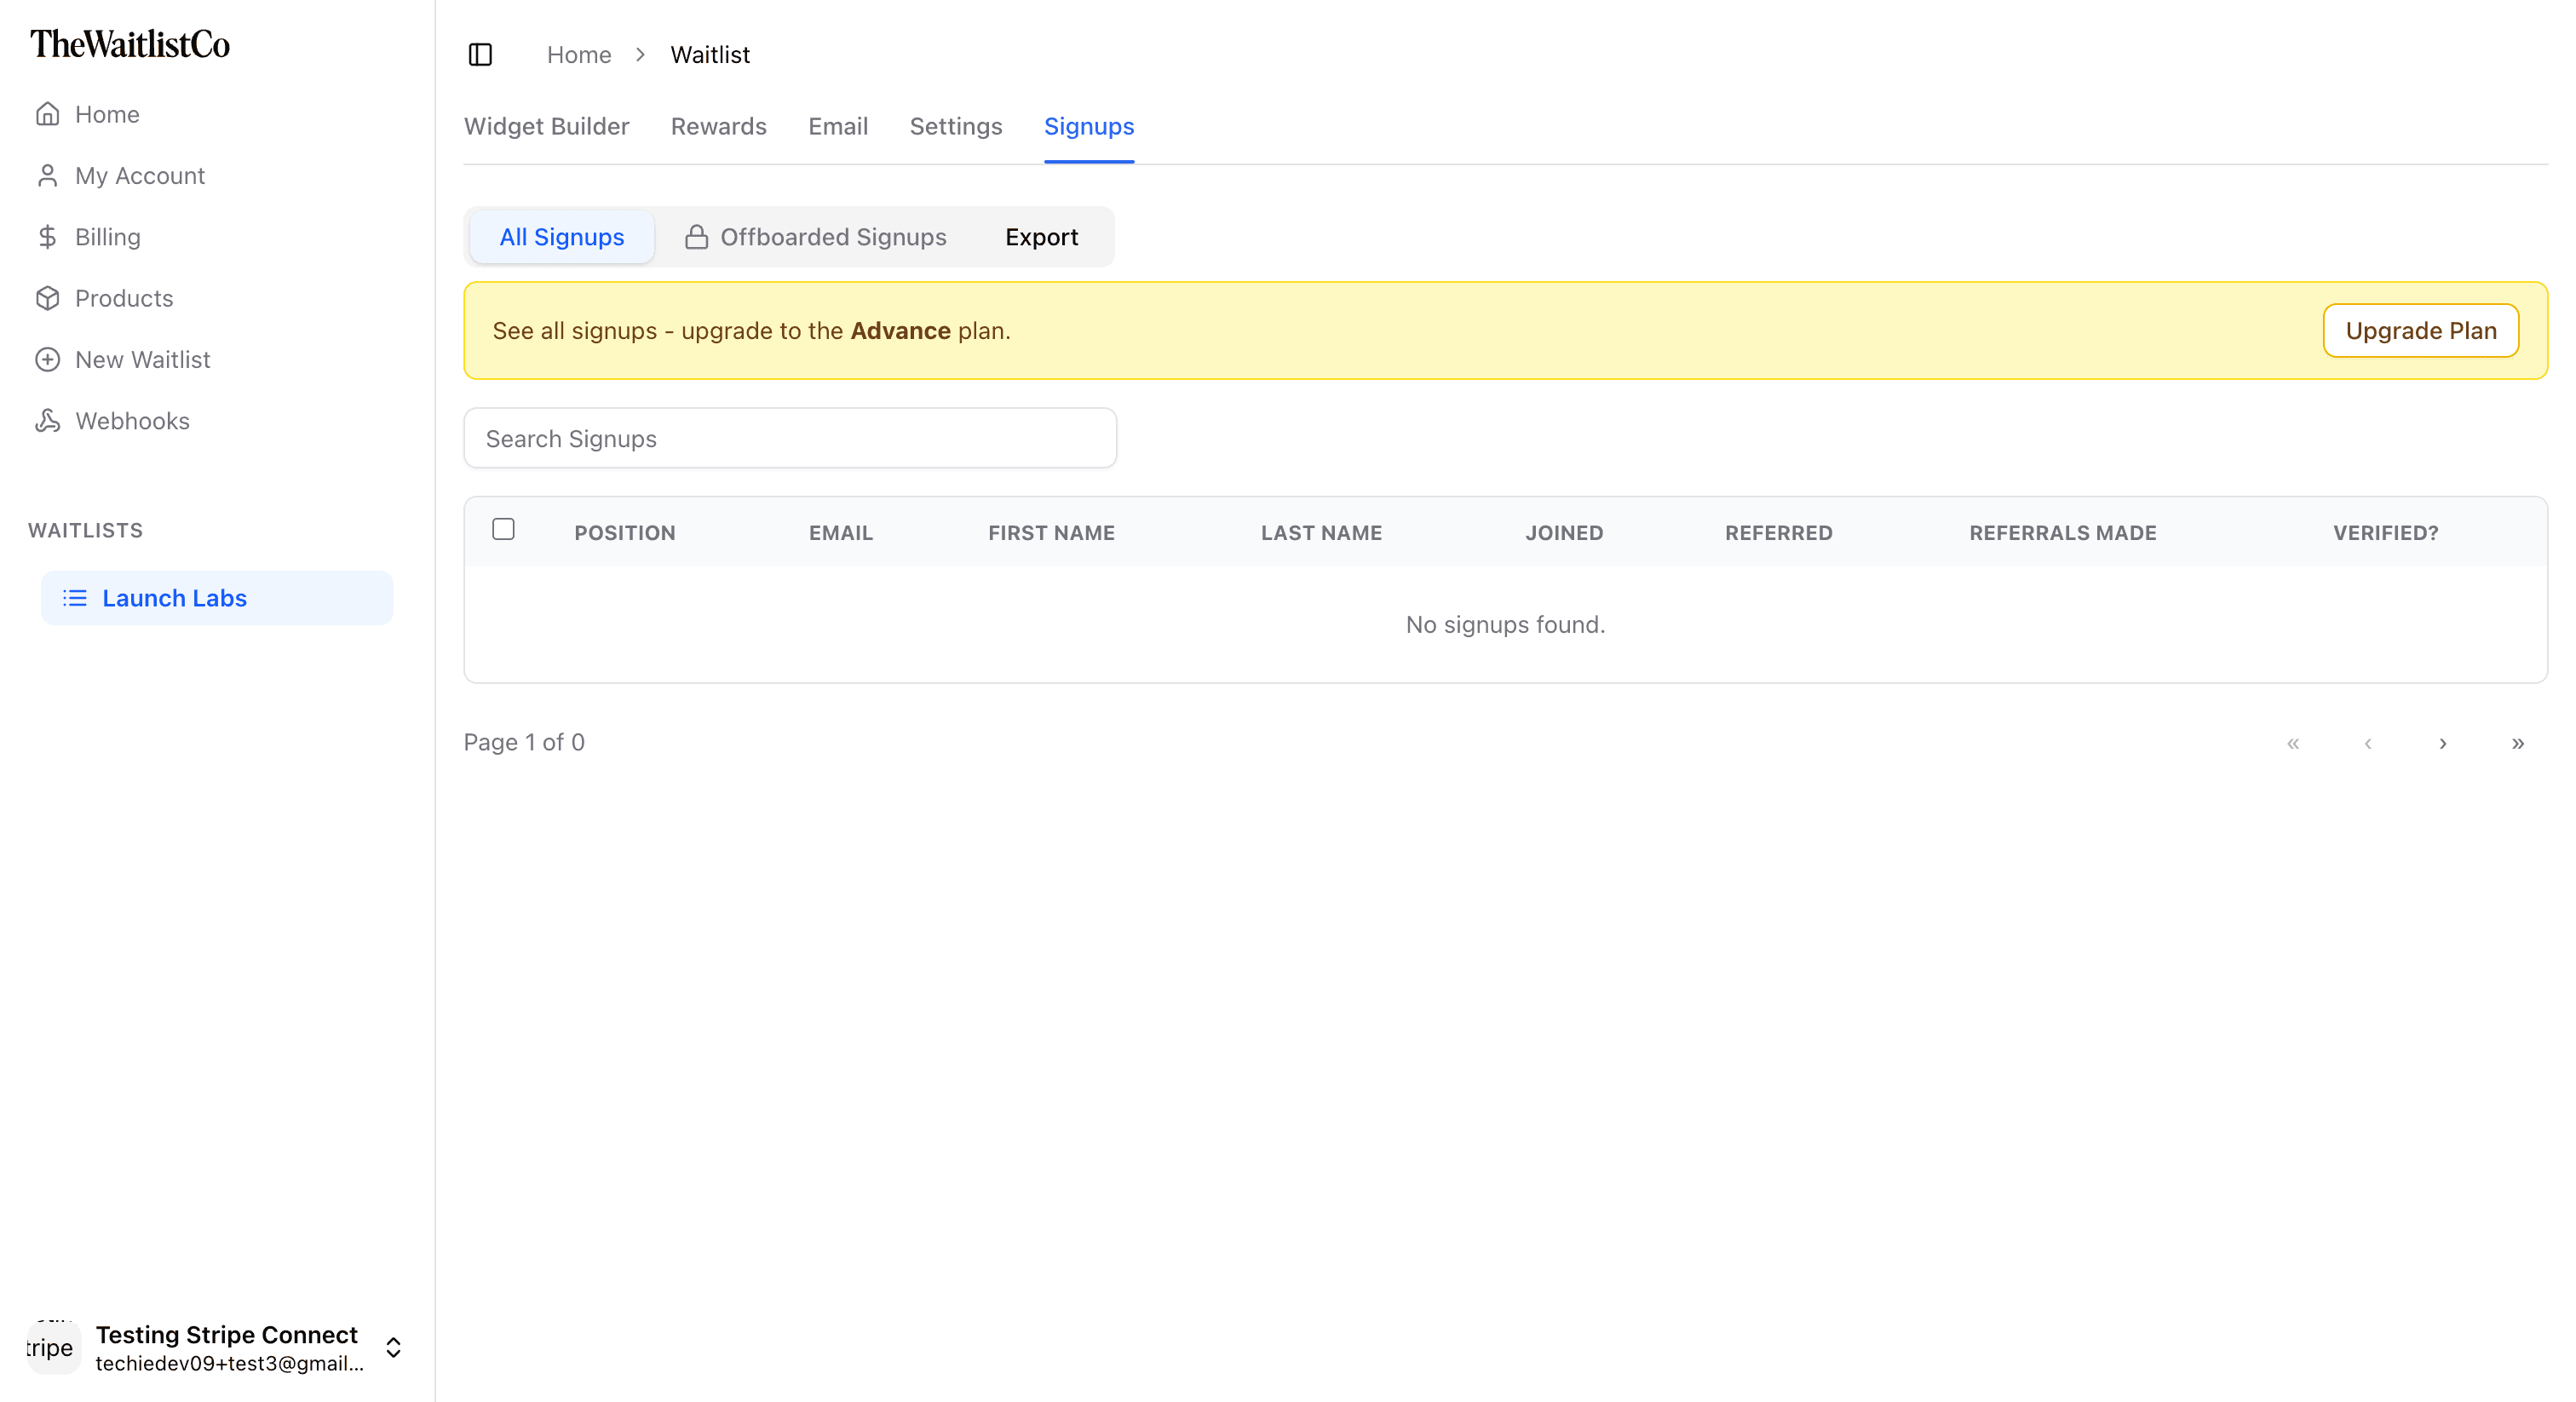The width and height of the screenshot is (2576, 1402).
Task: Check the select-all signups checkbox
Action: pos(503,529)
